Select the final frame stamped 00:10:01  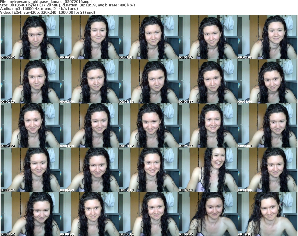pos(268,214)
